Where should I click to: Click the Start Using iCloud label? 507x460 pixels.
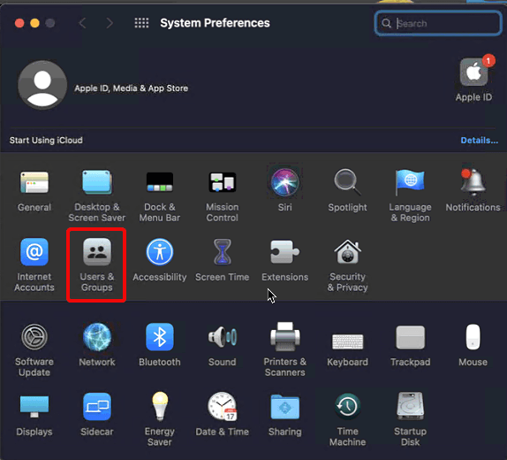click(46, 141)
